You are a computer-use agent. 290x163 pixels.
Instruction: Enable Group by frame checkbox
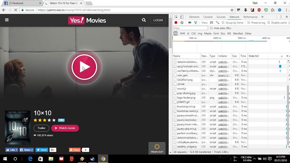coord(223,23)
